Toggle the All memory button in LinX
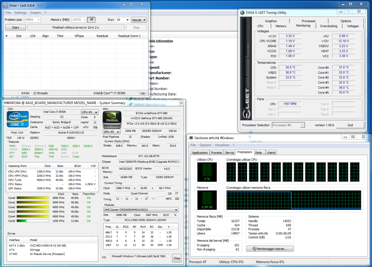 (92, 20)
